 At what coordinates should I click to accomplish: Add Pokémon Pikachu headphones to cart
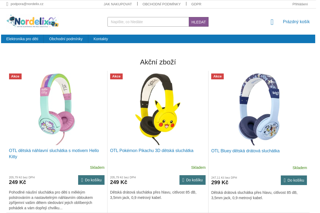193,180
